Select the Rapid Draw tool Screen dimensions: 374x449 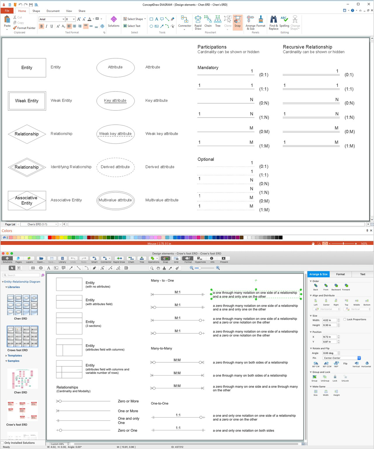198,22
